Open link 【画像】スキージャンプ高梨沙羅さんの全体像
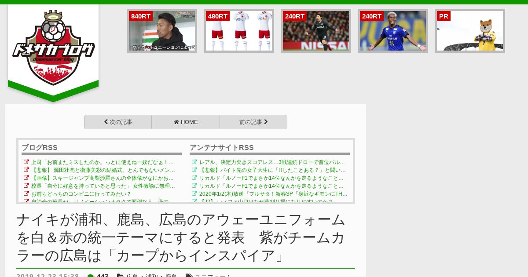Screen dimensions: 528x277 click(103, 178)
